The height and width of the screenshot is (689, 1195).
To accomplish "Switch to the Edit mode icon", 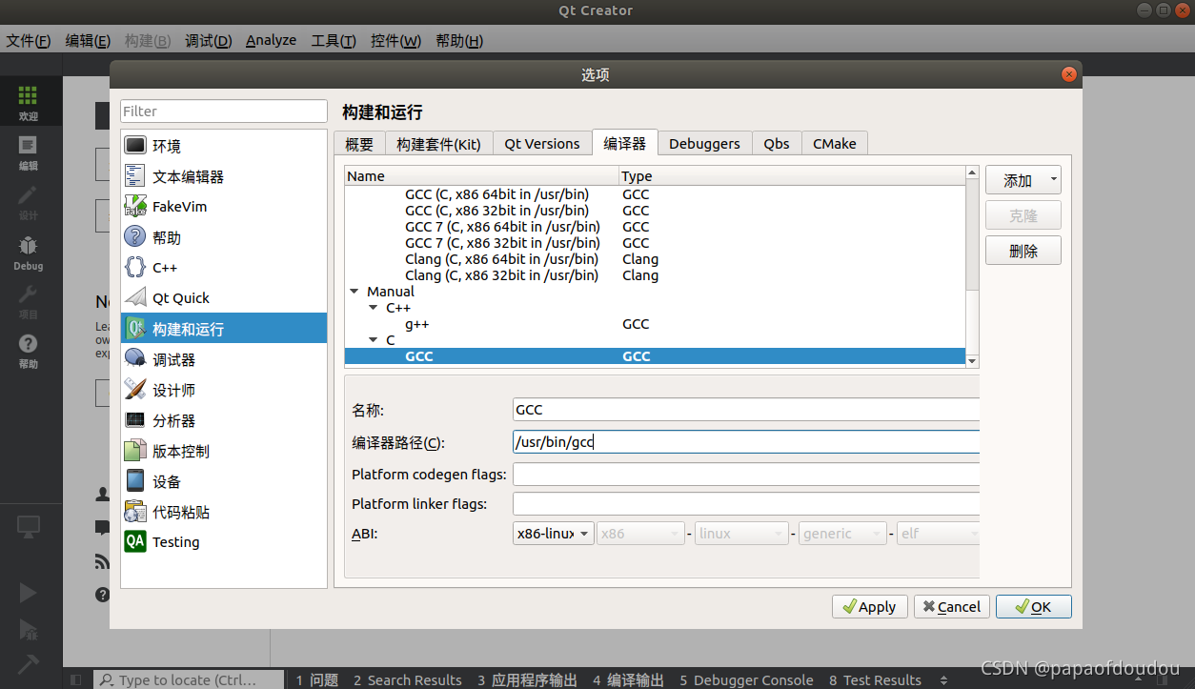I will point(28,152).
